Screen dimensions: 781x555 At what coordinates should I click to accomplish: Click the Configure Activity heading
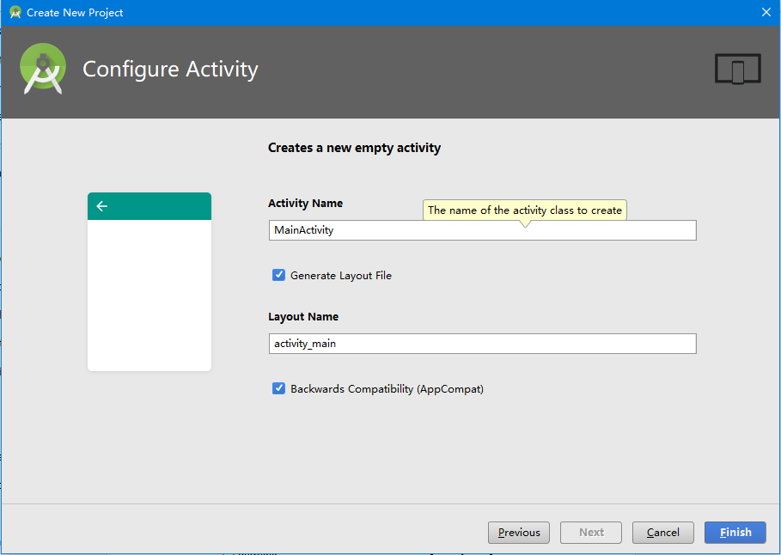pos(170,70)
